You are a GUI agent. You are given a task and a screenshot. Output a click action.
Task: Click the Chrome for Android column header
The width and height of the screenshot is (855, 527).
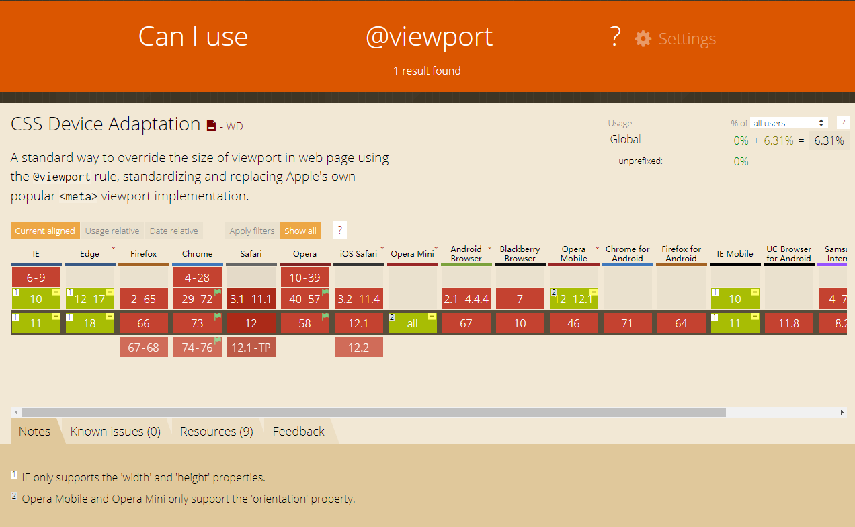click(628, 254)
